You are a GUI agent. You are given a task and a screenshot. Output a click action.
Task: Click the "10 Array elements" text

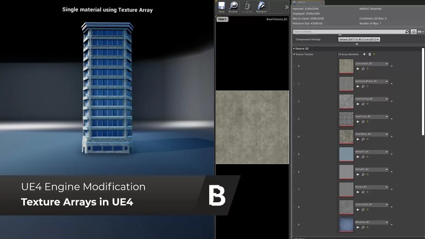point(348,54)
